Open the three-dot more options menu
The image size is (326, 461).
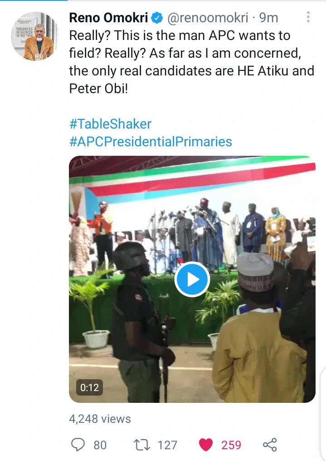[x=308, y=17]
